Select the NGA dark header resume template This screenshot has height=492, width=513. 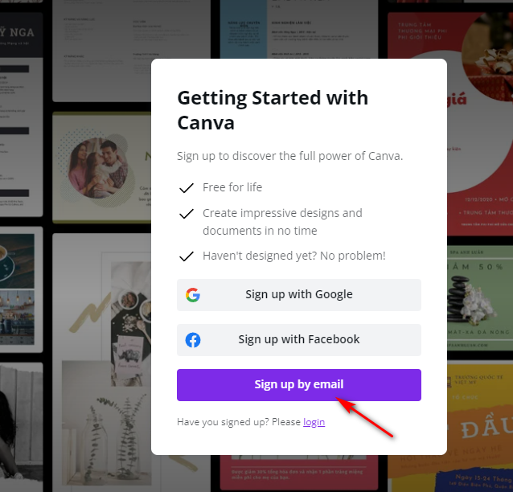pyautogui.click(x=21, y=114)
